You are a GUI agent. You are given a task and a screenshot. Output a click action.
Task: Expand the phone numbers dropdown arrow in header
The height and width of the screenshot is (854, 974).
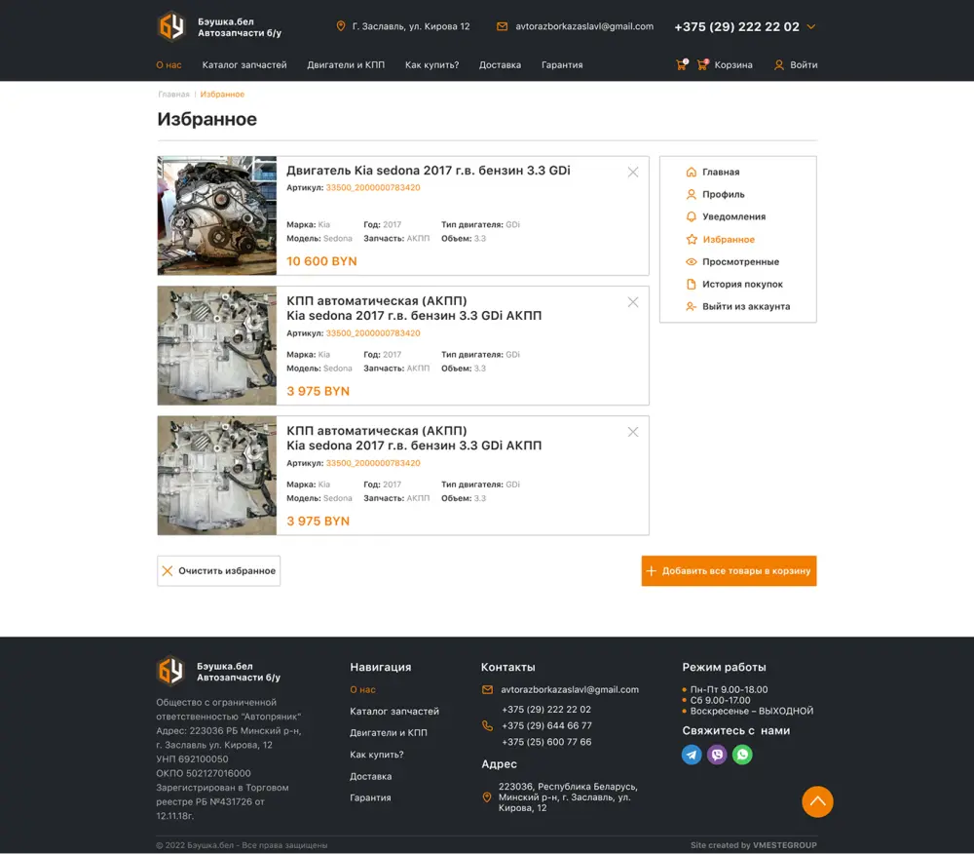coord(810,26)
